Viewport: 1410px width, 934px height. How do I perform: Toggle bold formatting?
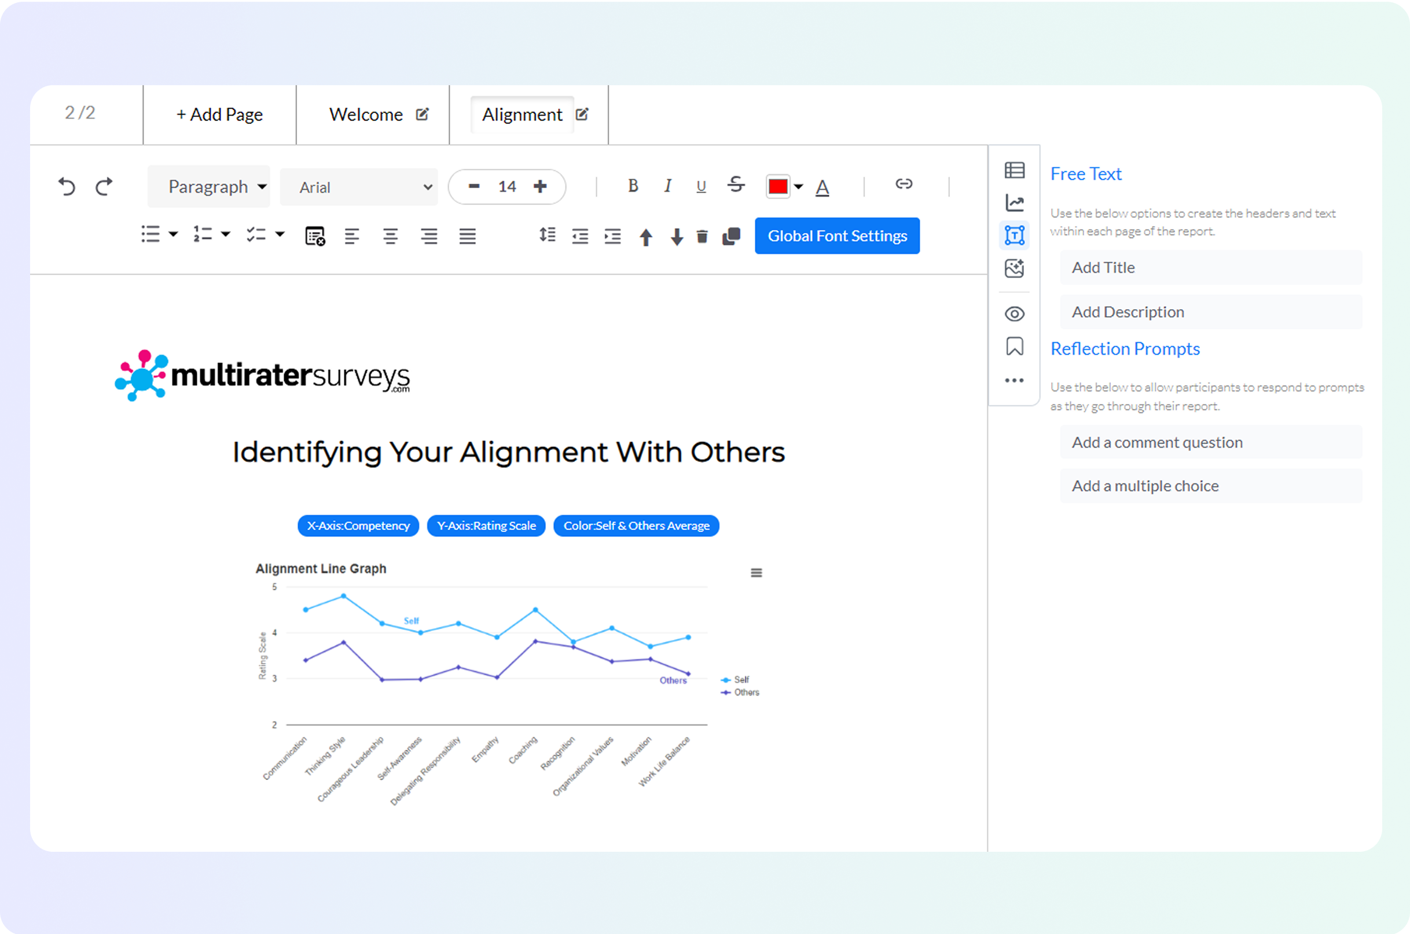coord(633,186)
